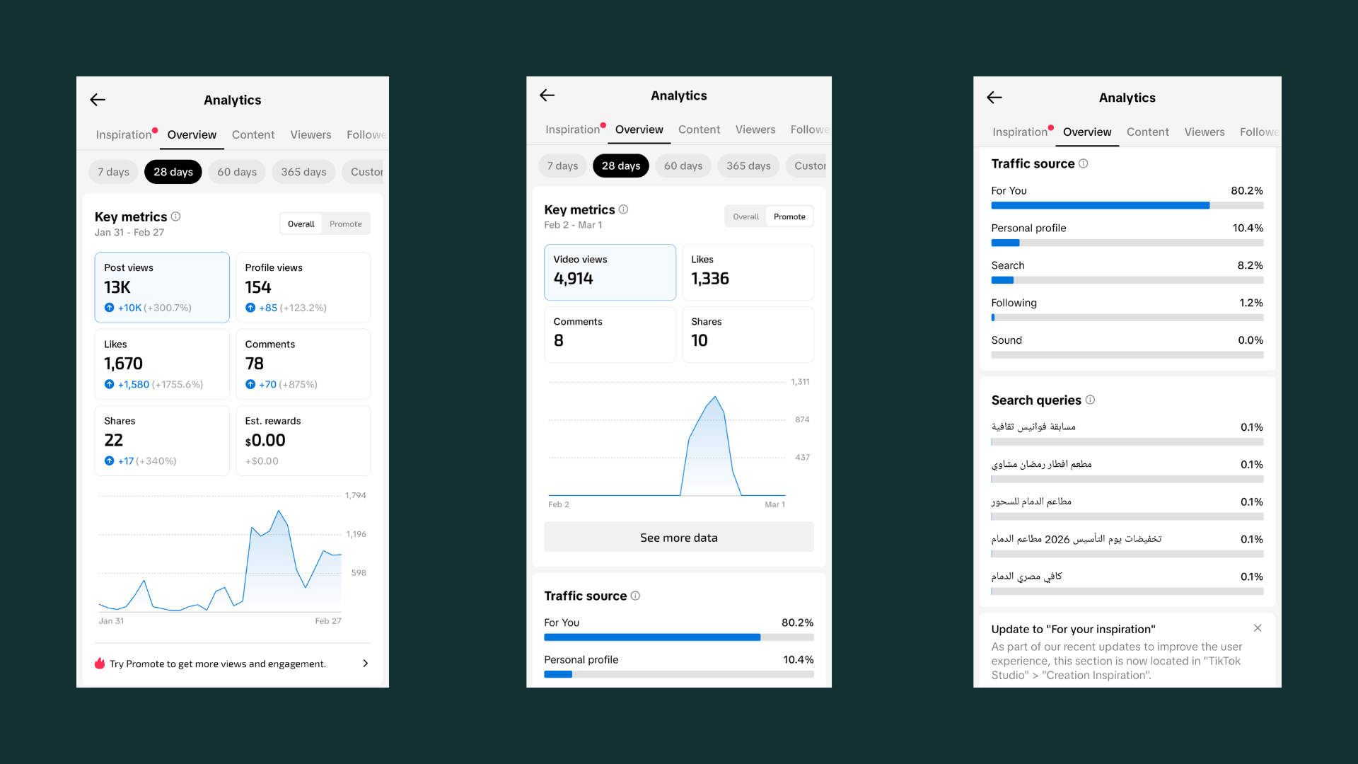Select 365 days range in middle panel
Screen dimensions: 1358x764
[748, 166]
